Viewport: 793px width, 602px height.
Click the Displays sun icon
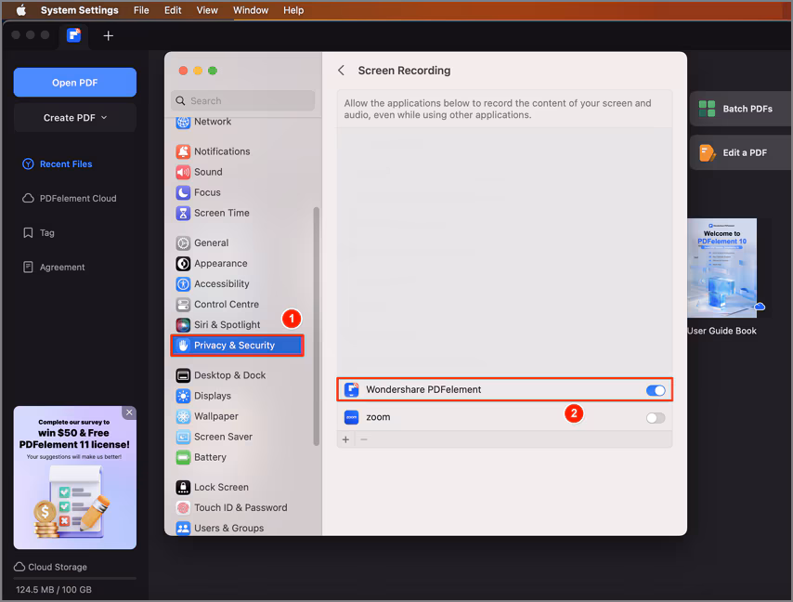(x=183, y=396)
